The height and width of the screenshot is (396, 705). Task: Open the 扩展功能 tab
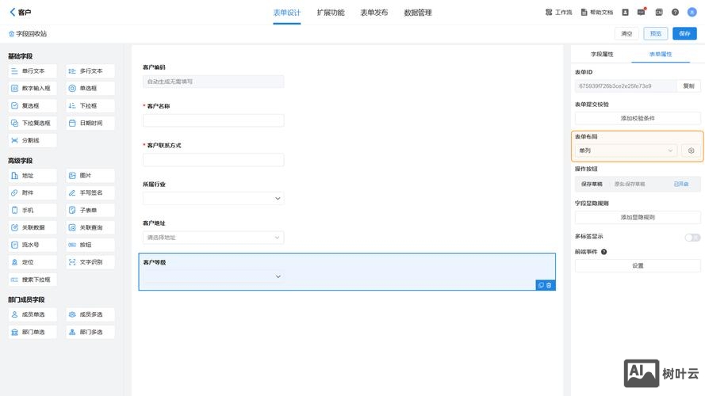pos(331,13)
